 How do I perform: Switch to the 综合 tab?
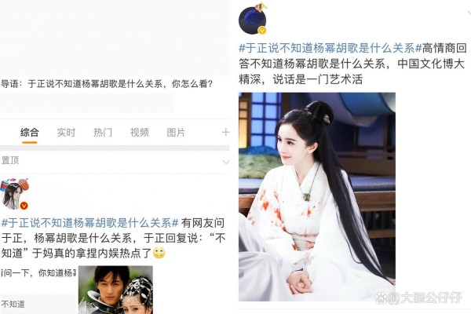tap(30, 132)
